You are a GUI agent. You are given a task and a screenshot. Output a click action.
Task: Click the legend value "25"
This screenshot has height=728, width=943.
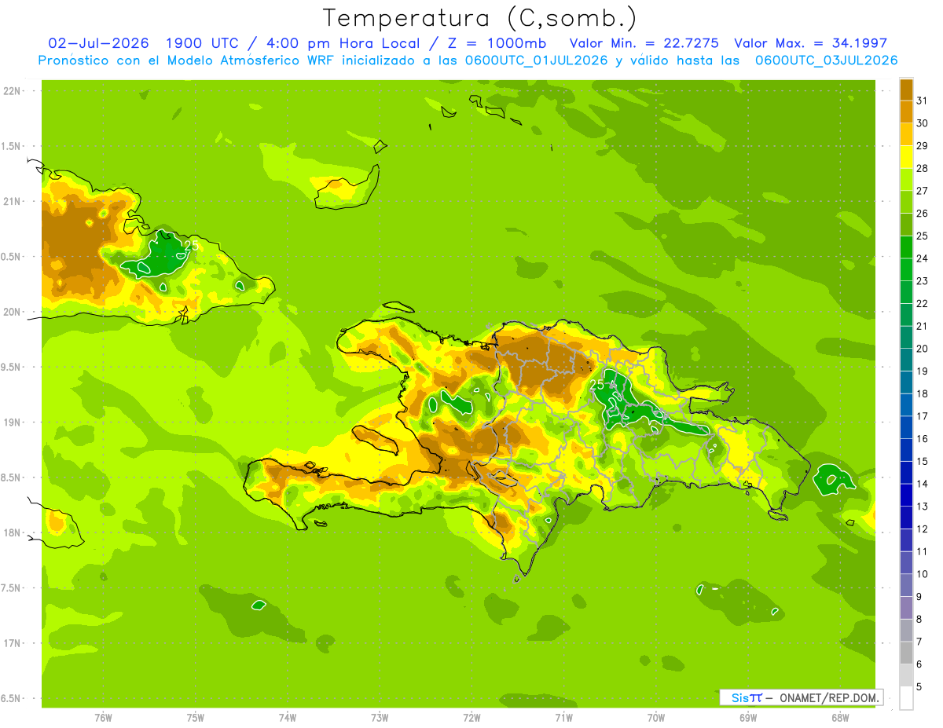[x=923, y=236]
